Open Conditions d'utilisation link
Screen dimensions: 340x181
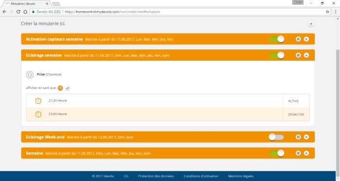201,176
